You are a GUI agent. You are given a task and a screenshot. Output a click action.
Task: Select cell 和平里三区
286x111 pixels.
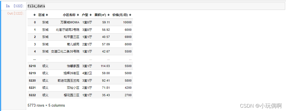pos(71,37)
